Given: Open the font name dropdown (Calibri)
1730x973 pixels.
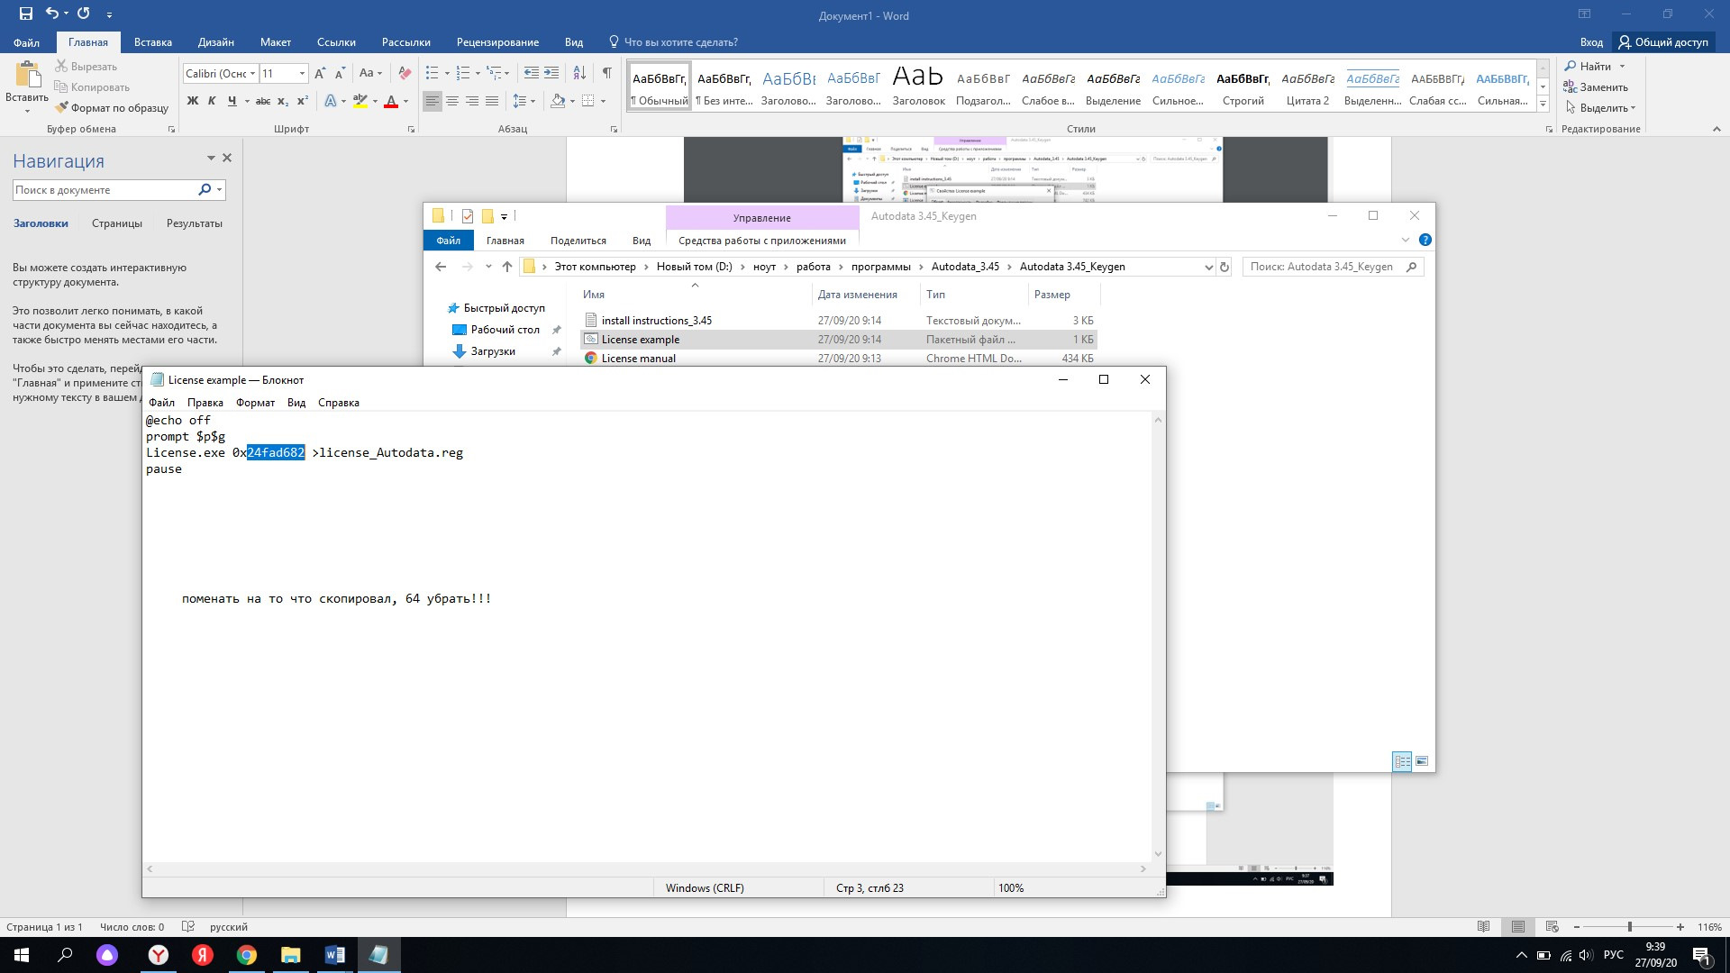Looking at the screenshot, I should tap(253, 74).
